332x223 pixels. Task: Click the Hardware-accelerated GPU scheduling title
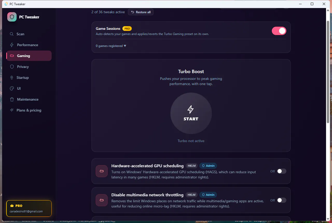point(147,166)
